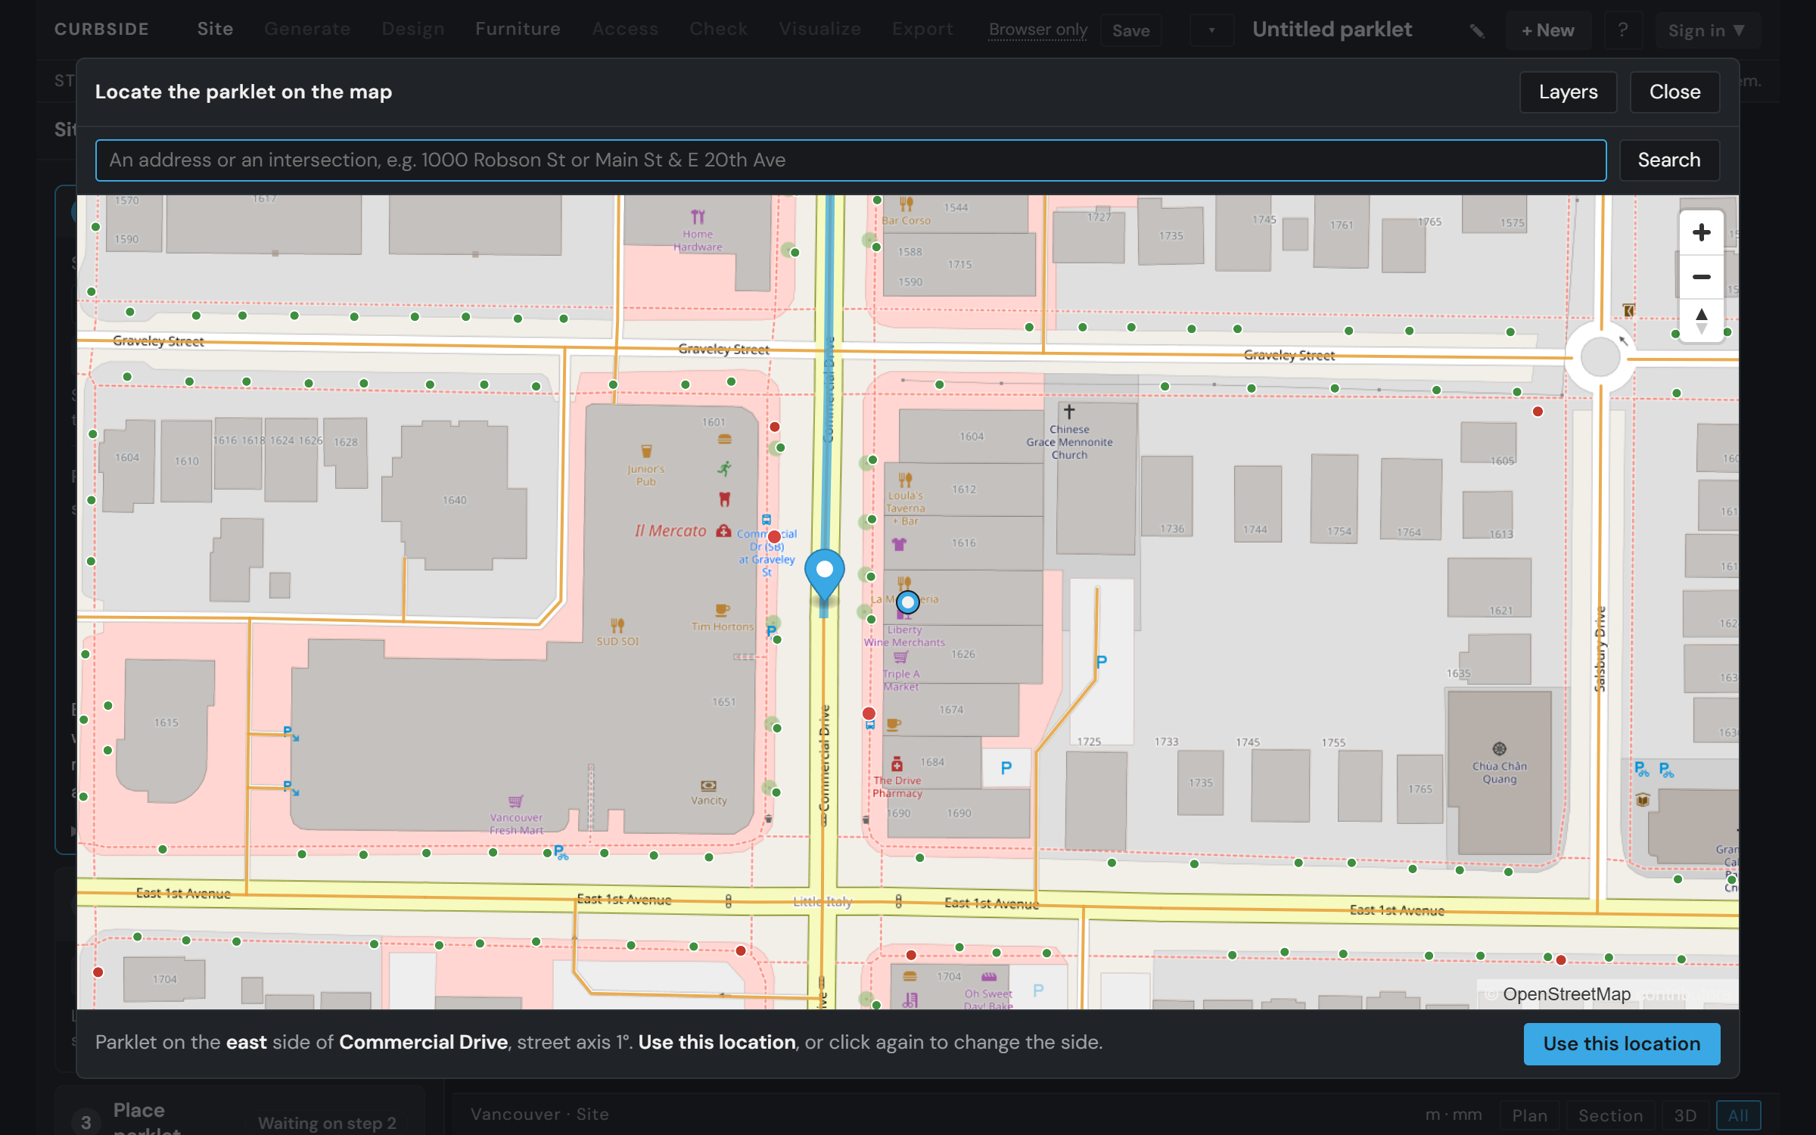Click the pencil rename icon
The image size is (1816, 1135).
(x=1477, y=31)
